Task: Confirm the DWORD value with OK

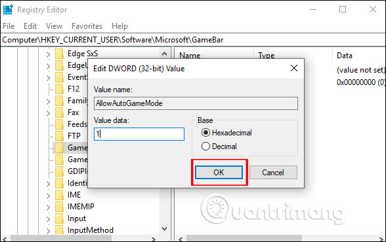Action: point(219,173)
